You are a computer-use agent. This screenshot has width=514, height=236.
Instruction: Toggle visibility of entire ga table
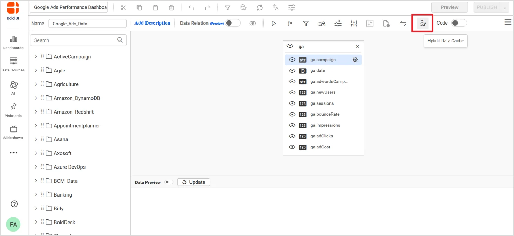tap(290, 46)
